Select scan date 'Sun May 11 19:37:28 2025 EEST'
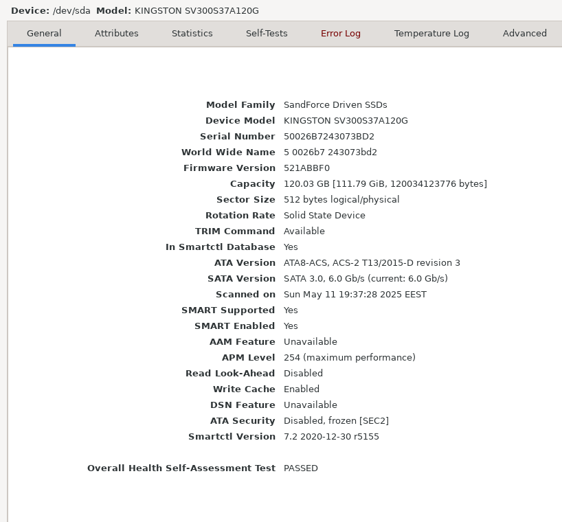 coord(355,295)
